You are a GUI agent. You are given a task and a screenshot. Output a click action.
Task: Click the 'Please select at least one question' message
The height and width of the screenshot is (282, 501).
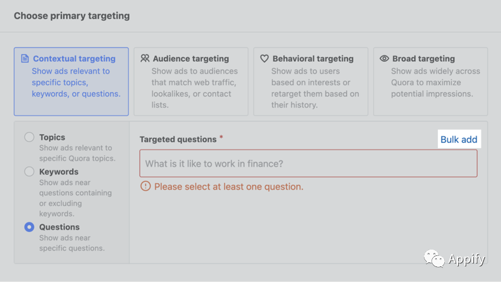tap(229, 186)
